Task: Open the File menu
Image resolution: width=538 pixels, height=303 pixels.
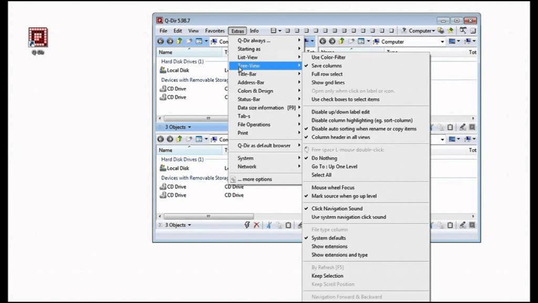Action: 163,31
